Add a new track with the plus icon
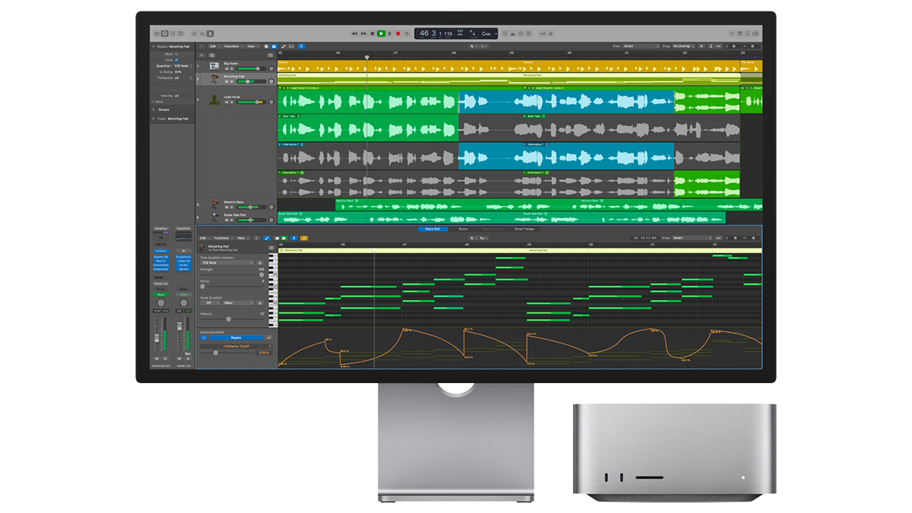 pos(201,55)
